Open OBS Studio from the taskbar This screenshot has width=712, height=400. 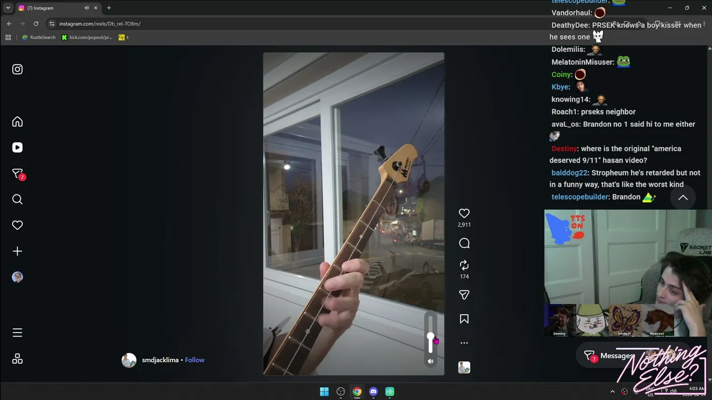[x=340, y=392]
